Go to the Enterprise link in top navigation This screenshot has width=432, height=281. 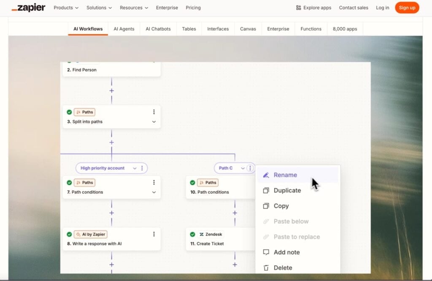(167, 8)
